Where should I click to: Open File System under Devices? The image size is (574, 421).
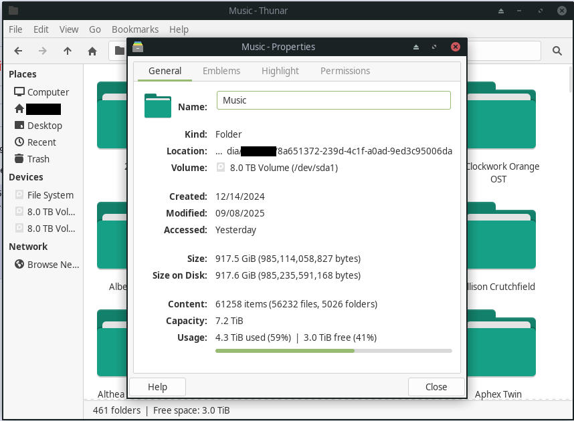tap(44, 195)
